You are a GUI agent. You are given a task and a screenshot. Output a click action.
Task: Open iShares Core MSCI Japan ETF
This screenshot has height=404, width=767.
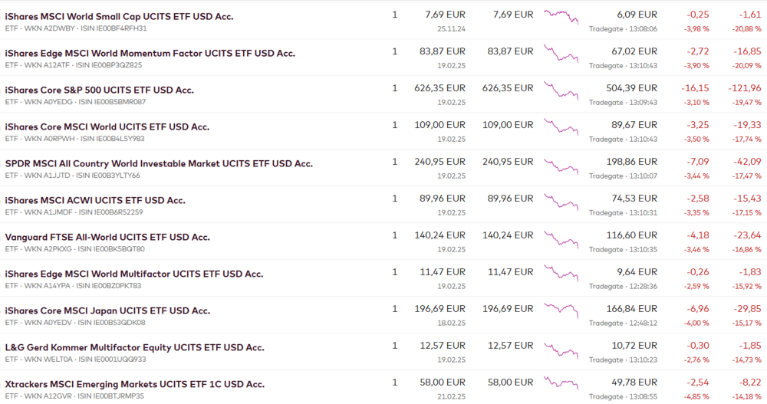pos(107,310)
